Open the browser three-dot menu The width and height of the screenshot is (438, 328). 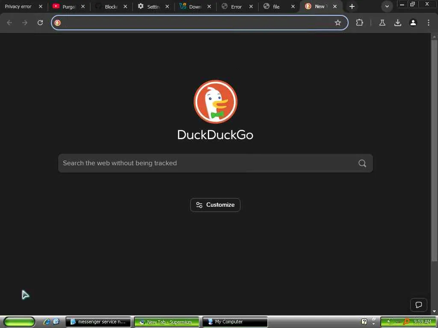pyautogui.click(x=429, y=23)
